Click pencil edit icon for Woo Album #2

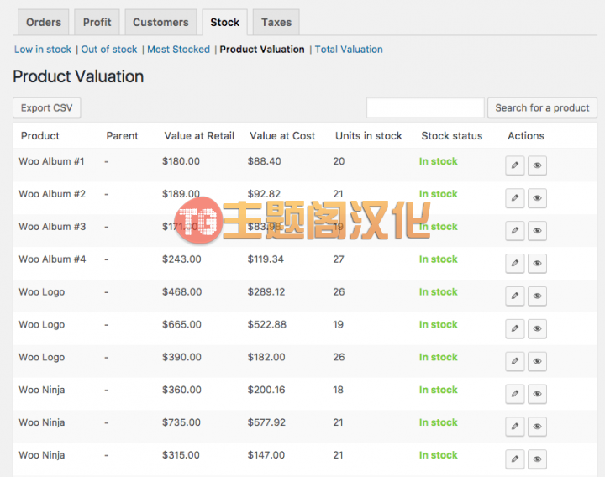tap(515, 198)
